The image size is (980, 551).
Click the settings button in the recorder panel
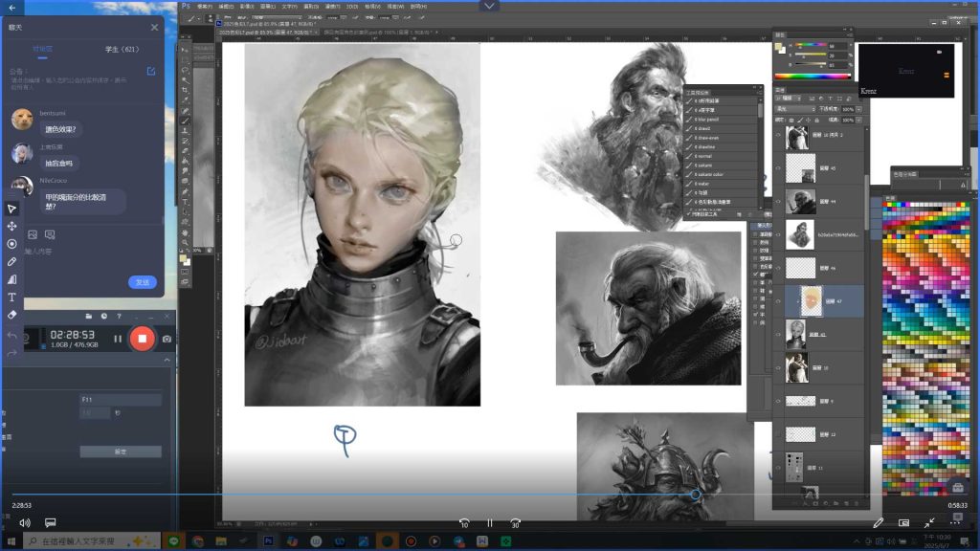(x=120, y=452)
